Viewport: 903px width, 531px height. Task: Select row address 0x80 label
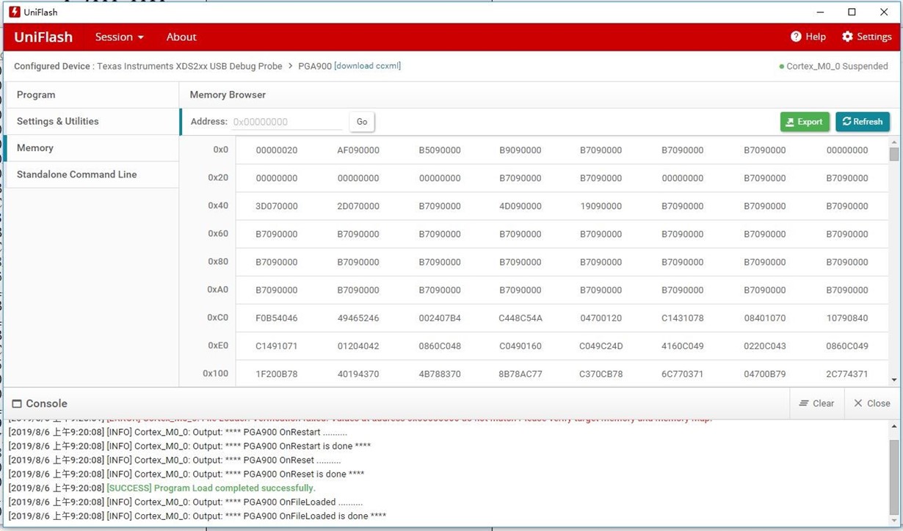(218, 261)
